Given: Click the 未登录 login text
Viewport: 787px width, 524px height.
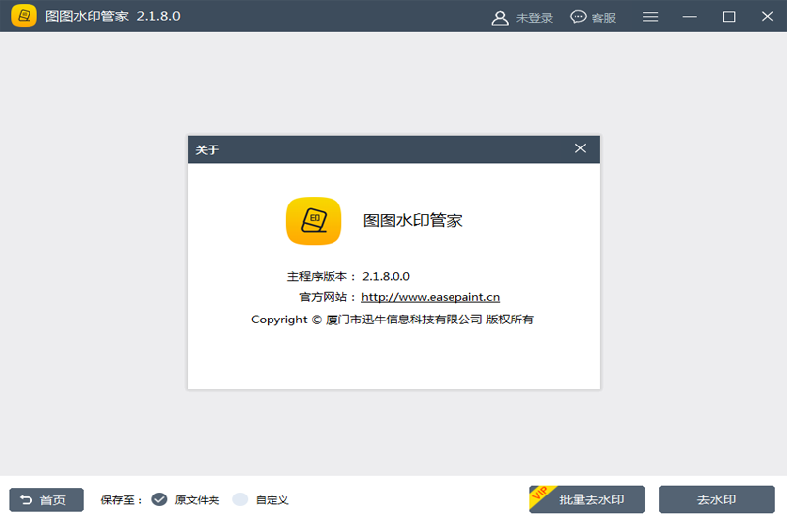Looking at the screenshot, I should coord(535,18).
